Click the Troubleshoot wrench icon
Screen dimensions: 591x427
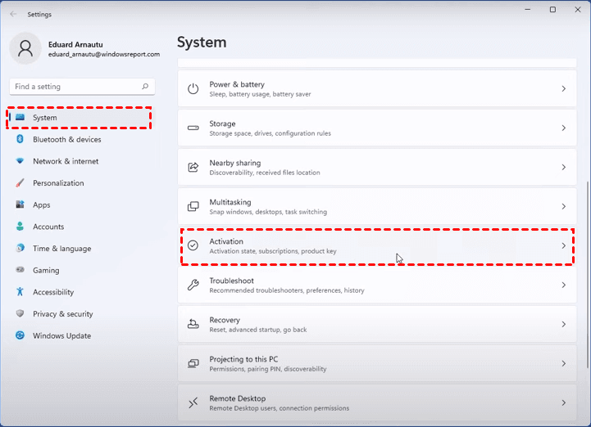pos(193,285)
